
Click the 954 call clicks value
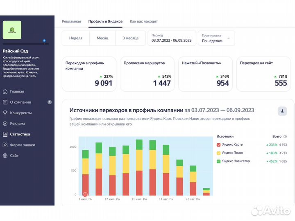click(223, 83)
